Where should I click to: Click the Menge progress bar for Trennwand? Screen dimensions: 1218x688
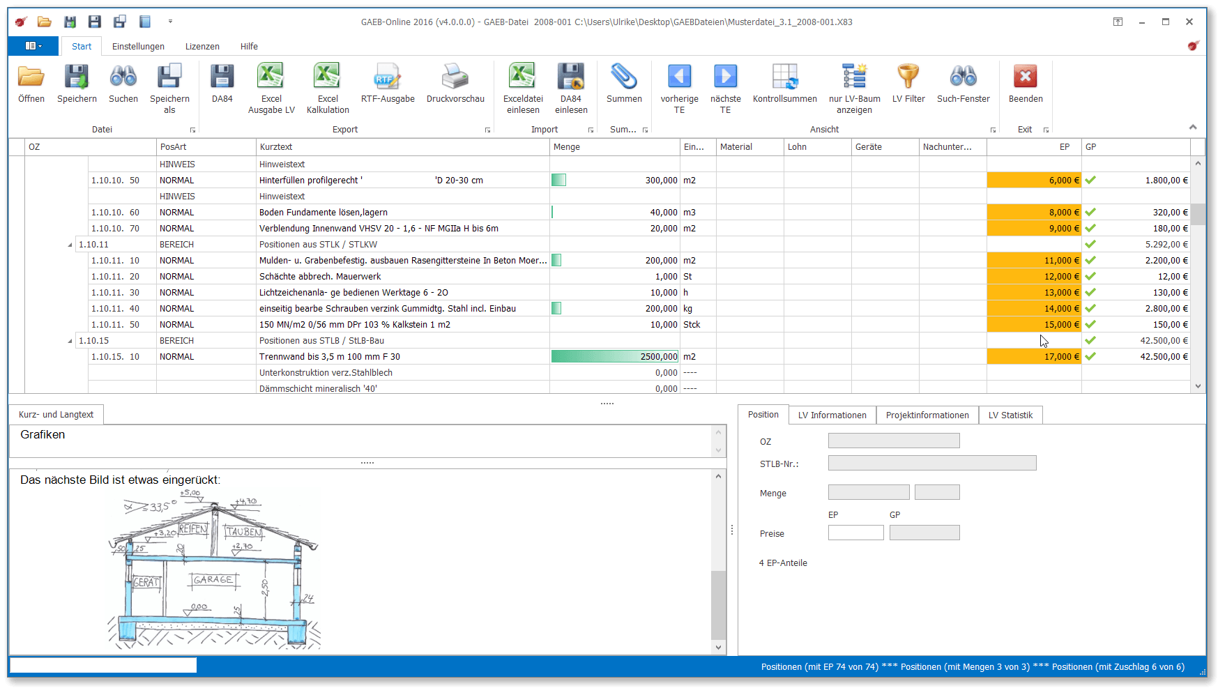[614, 357]
